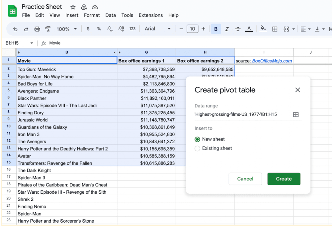Open the Edit menu
Image resolution: width=332 pixels, height=226 pixels.
40,15
